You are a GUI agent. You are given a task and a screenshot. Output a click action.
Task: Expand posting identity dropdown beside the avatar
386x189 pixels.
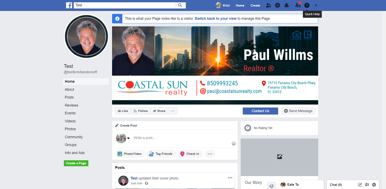pos(128,138)
